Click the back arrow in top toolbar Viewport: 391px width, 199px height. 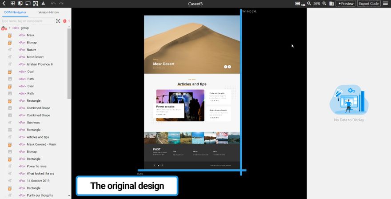pos(4,4)
